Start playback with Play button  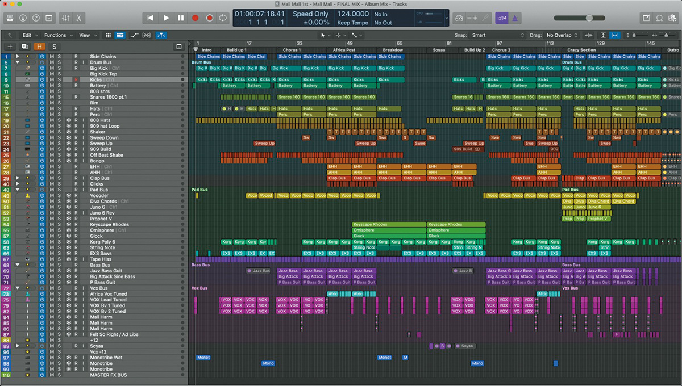167,18
